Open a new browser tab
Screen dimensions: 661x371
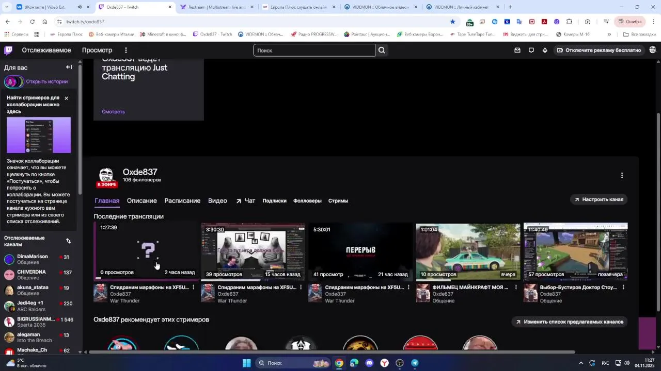click(x=510, y=7)
